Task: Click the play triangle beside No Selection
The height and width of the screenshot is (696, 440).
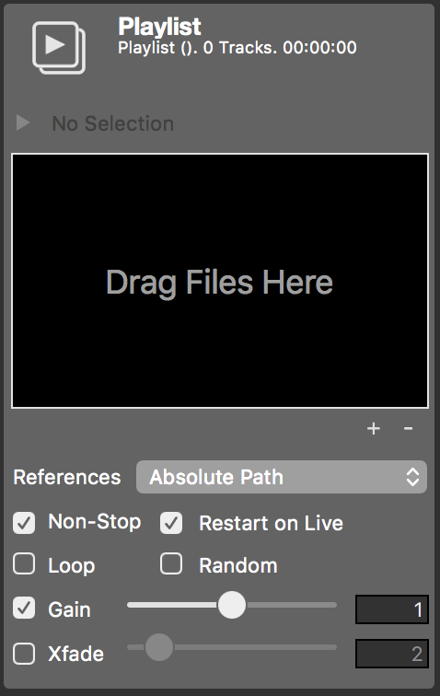Action: point(23,122)
